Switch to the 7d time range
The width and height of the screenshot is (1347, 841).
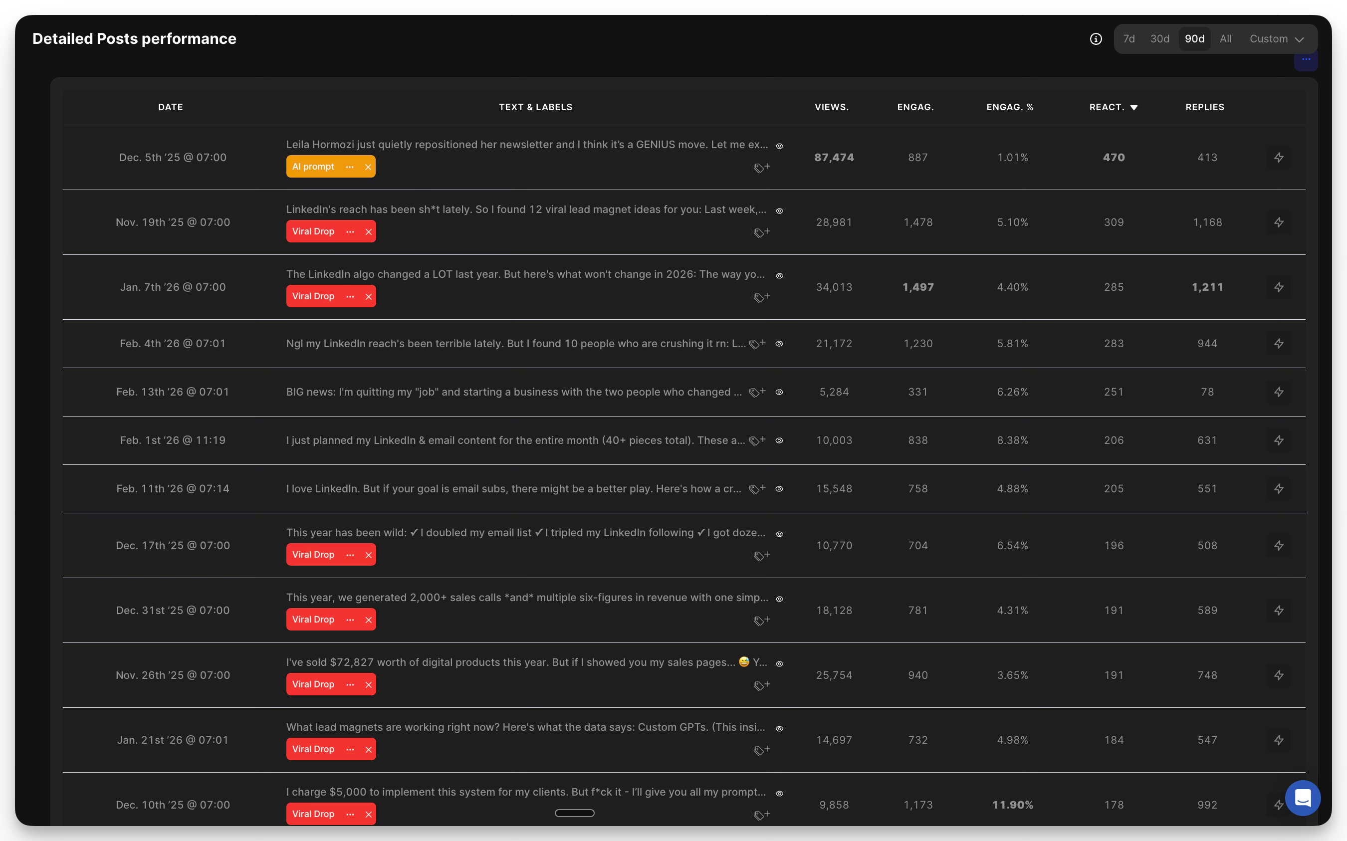(x=1128, y=39)
